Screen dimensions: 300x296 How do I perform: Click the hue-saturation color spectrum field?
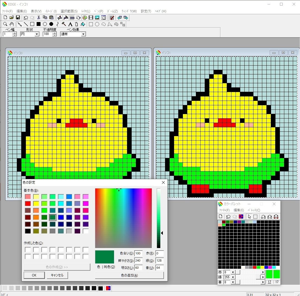123,218
